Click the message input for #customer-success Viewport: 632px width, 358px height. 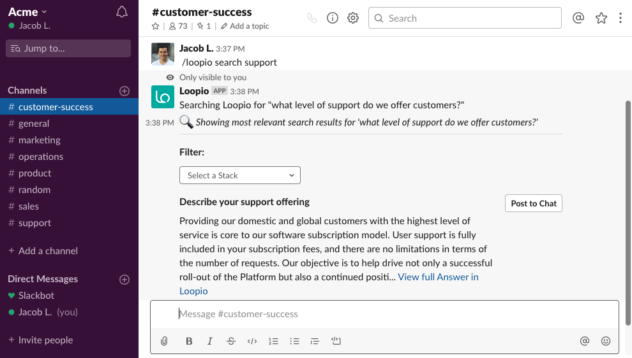[x=384, y=314]
